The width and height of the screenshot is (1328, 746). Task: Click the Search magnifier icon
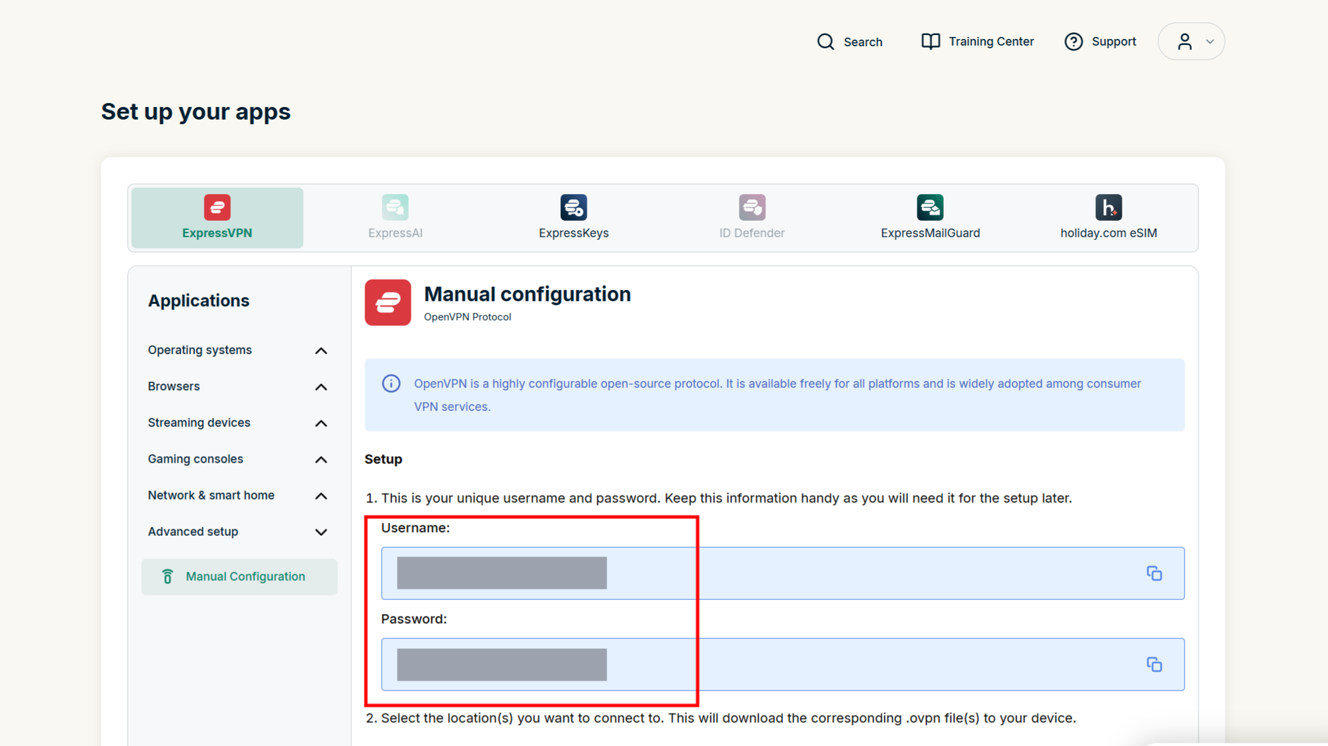tap(825, 42)
